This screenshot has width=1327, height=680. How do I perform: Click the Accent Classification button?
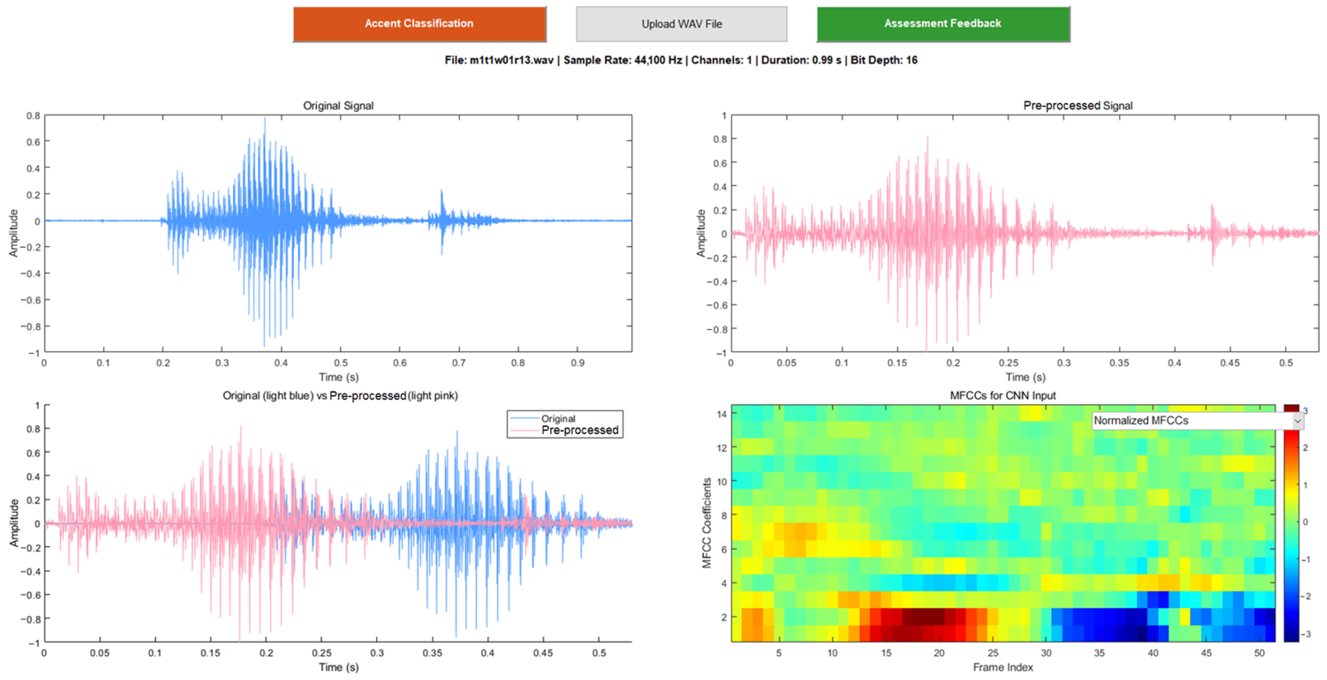pos(419,24)
